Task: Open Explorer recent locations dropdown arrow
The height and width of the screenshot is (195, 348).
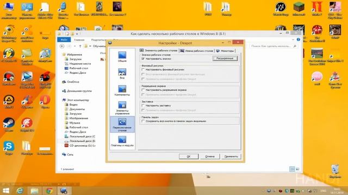Action: click(x=74, y=46)
